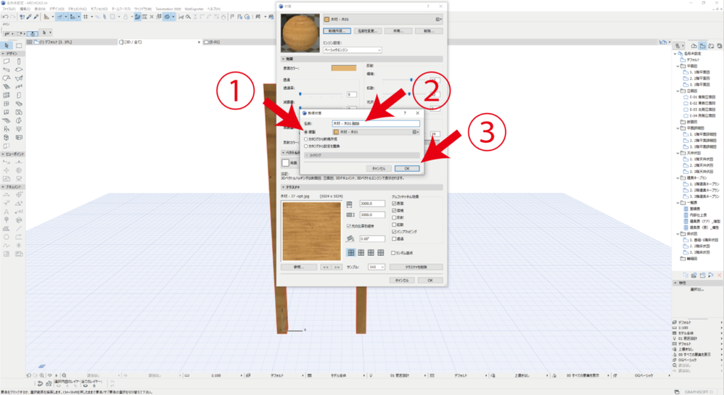724x395 pixels.
Task: Select the Wall tool in the Design toolbox
Action: [7, 61]
